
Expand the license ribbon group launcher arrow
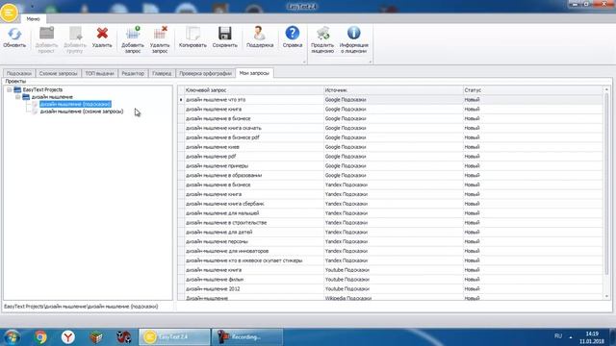point(370,62)
